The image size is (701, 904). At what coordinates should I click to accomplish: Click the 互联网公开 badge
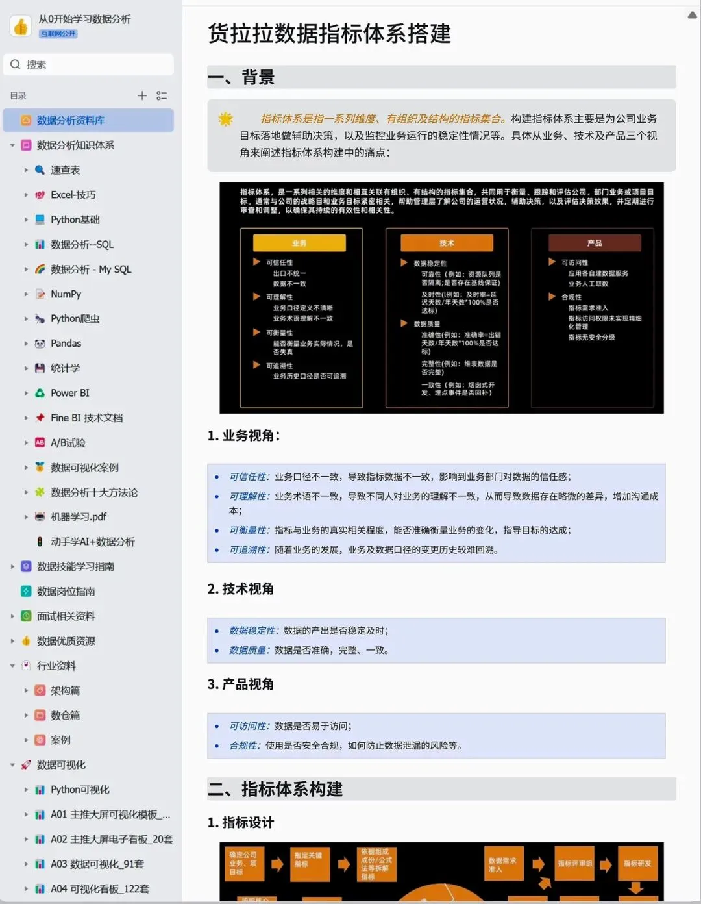click(58, 34)
